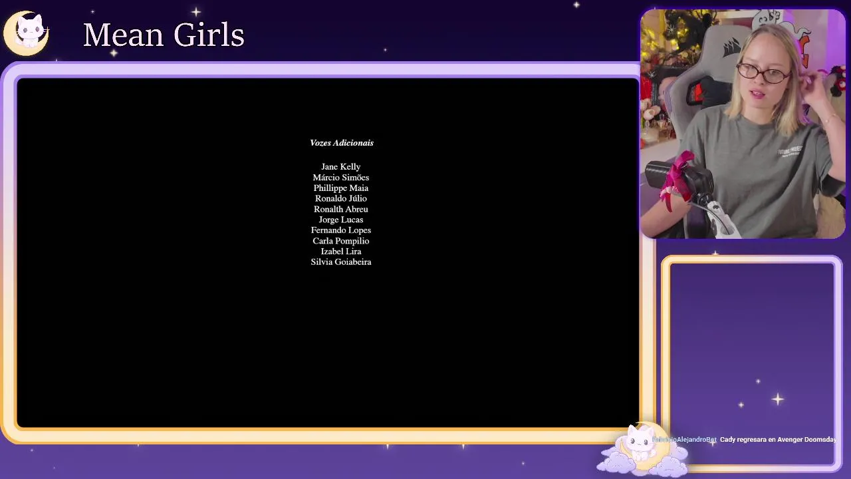The image size is (851, 479).
Task: Click the AlejandroBot chat username
Action: point(685,440)
